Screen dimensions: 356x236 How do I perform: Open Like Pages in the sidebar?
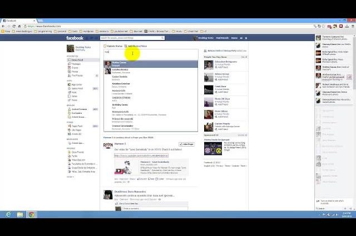pyautogui.click(x=76, y=130)
